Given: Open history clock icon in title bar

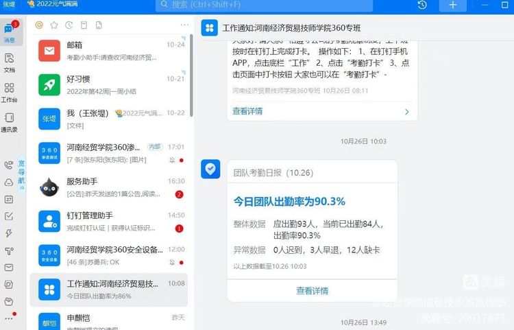Looking at the screenshot, I should [x=422, y=5].
